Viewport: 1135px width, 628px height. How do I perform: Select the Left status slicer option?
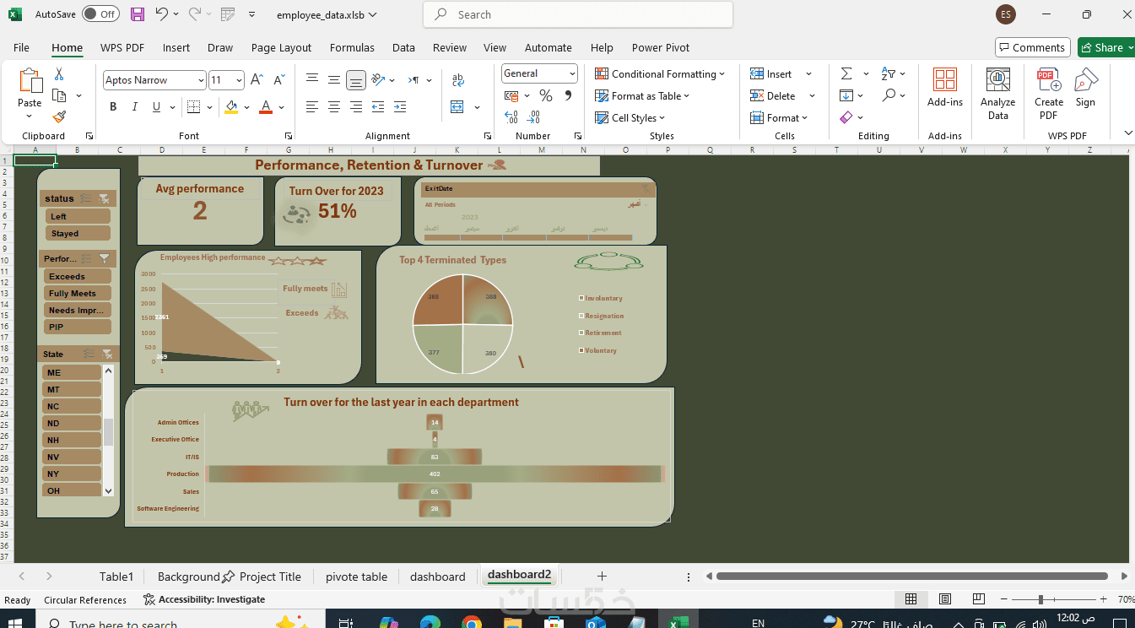77,217
